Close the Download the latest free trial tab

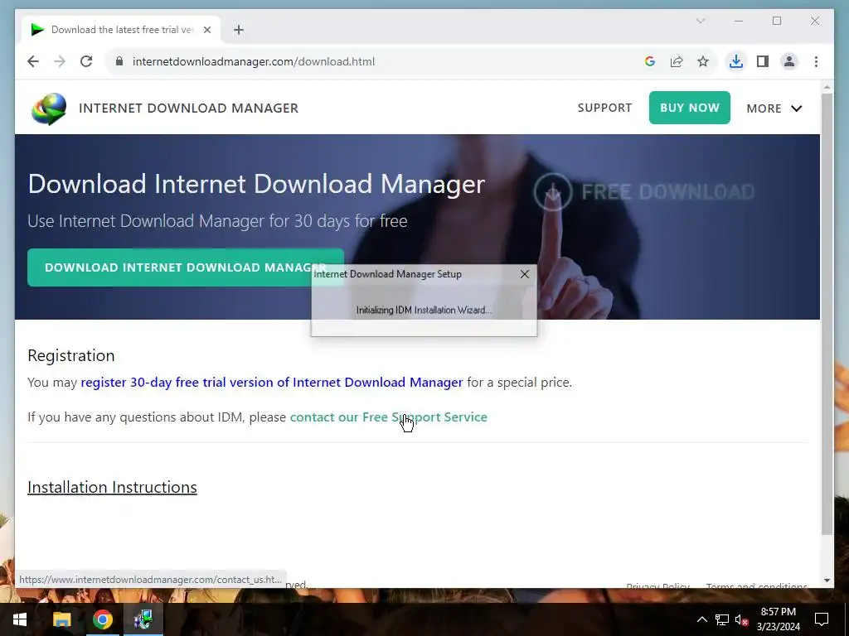pos(206,30)
